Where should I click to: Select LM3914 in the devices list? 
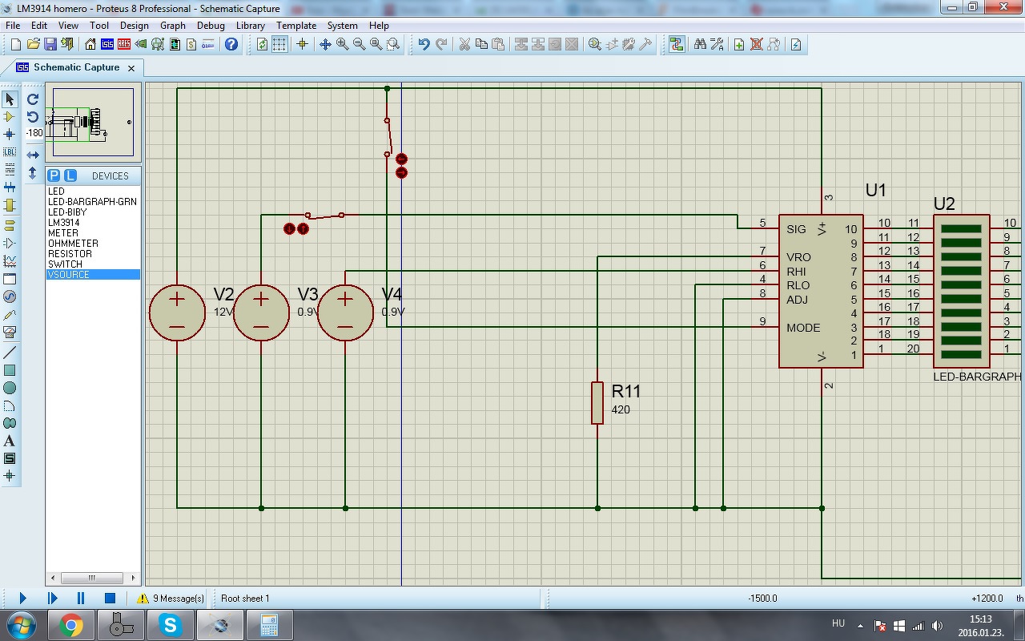(x=64, y=223)
